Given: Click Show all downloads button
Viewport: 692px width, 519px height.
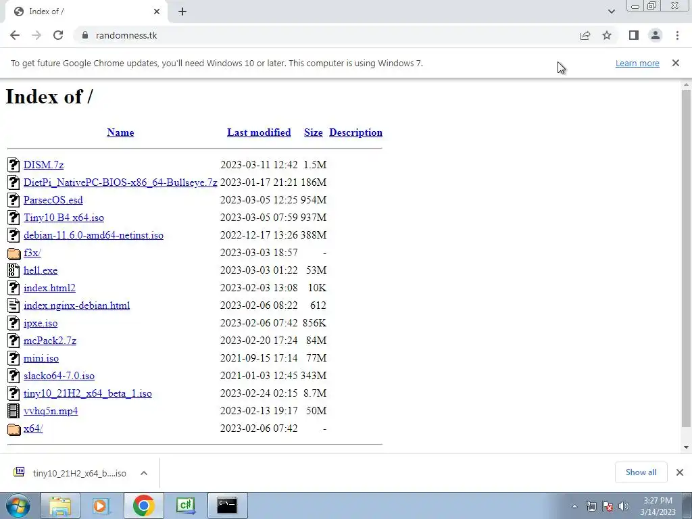Looking at the screenshot, I should point(641,472).
